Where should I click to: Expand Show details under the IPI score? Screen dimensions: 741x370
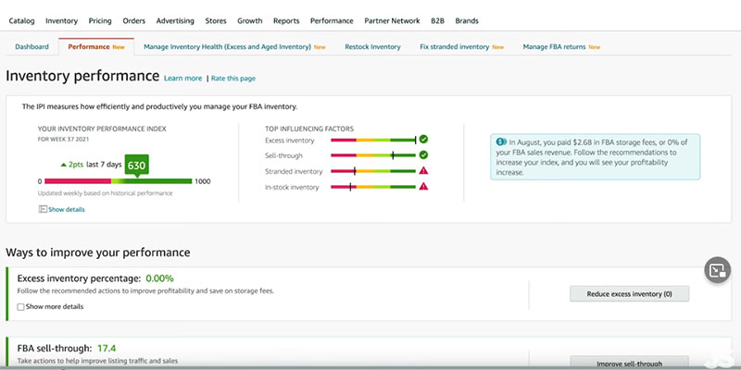pyautogui.click(x=66, y=209)
